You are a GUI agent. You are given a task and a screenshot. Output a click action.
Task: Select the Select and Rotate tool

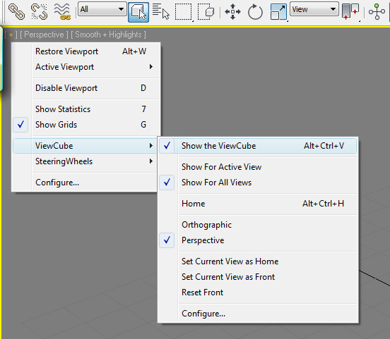pos(255,12)
